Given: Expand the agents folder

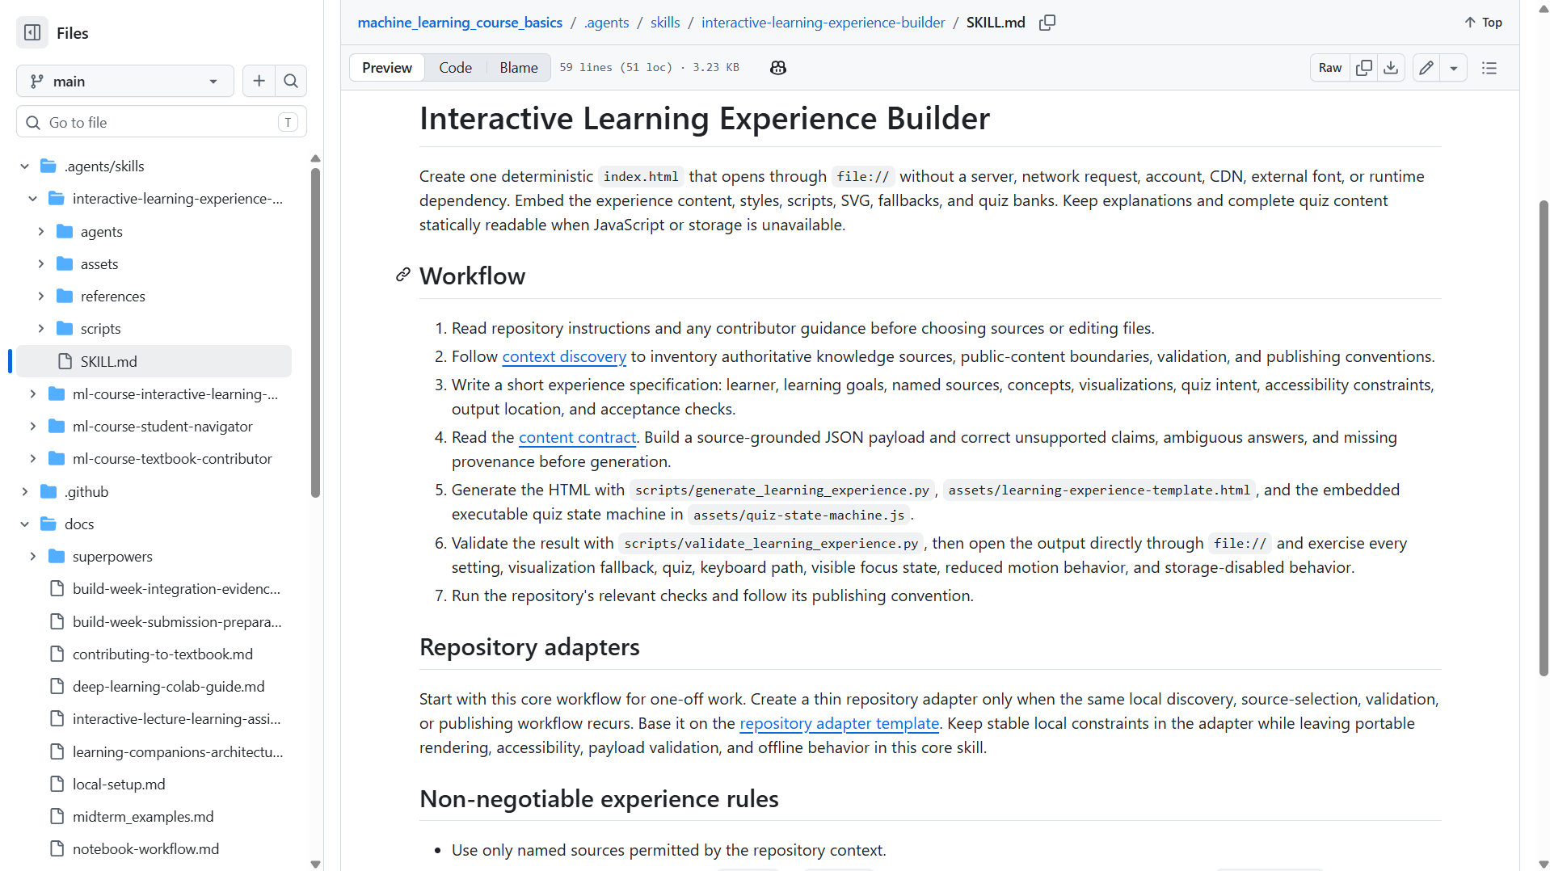Looking at the screenshot, I should click(x=41, y=232).
